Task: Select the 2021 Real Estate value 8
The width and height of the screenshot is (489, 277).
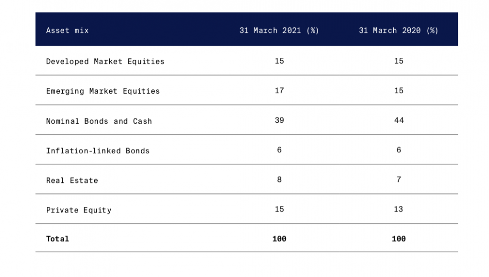Action: tap(279, 180)
